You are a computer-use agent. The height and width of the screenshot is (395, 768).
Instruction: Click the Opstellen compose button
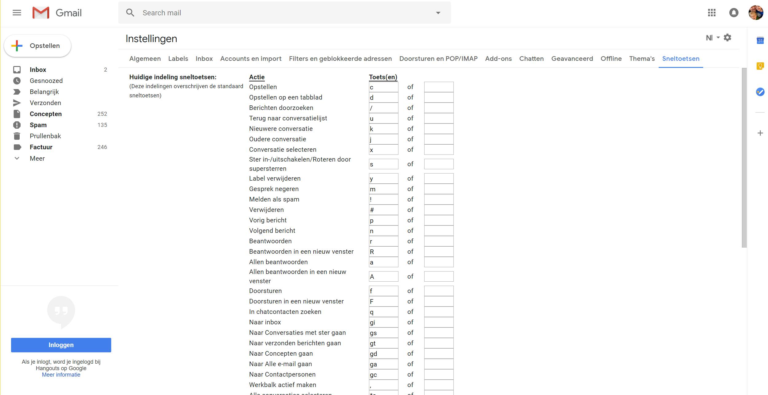click(x=37, y=46)
